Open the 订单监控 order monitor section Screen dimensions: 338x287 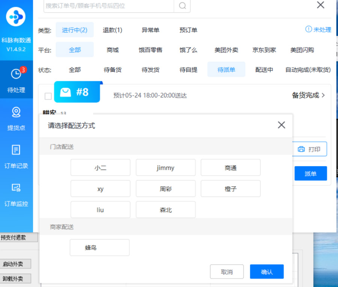(16, 195)
